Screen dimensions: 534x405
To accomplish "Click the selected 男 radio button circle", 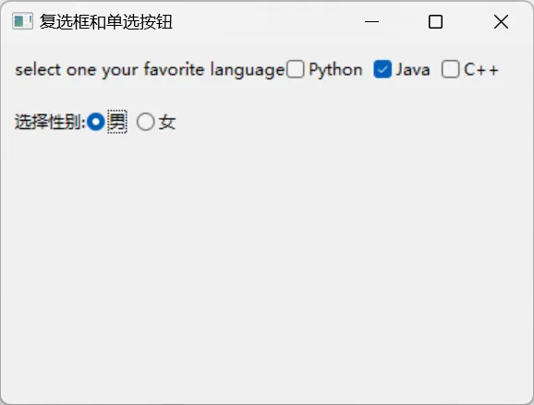I will click(x=96, y=122).
